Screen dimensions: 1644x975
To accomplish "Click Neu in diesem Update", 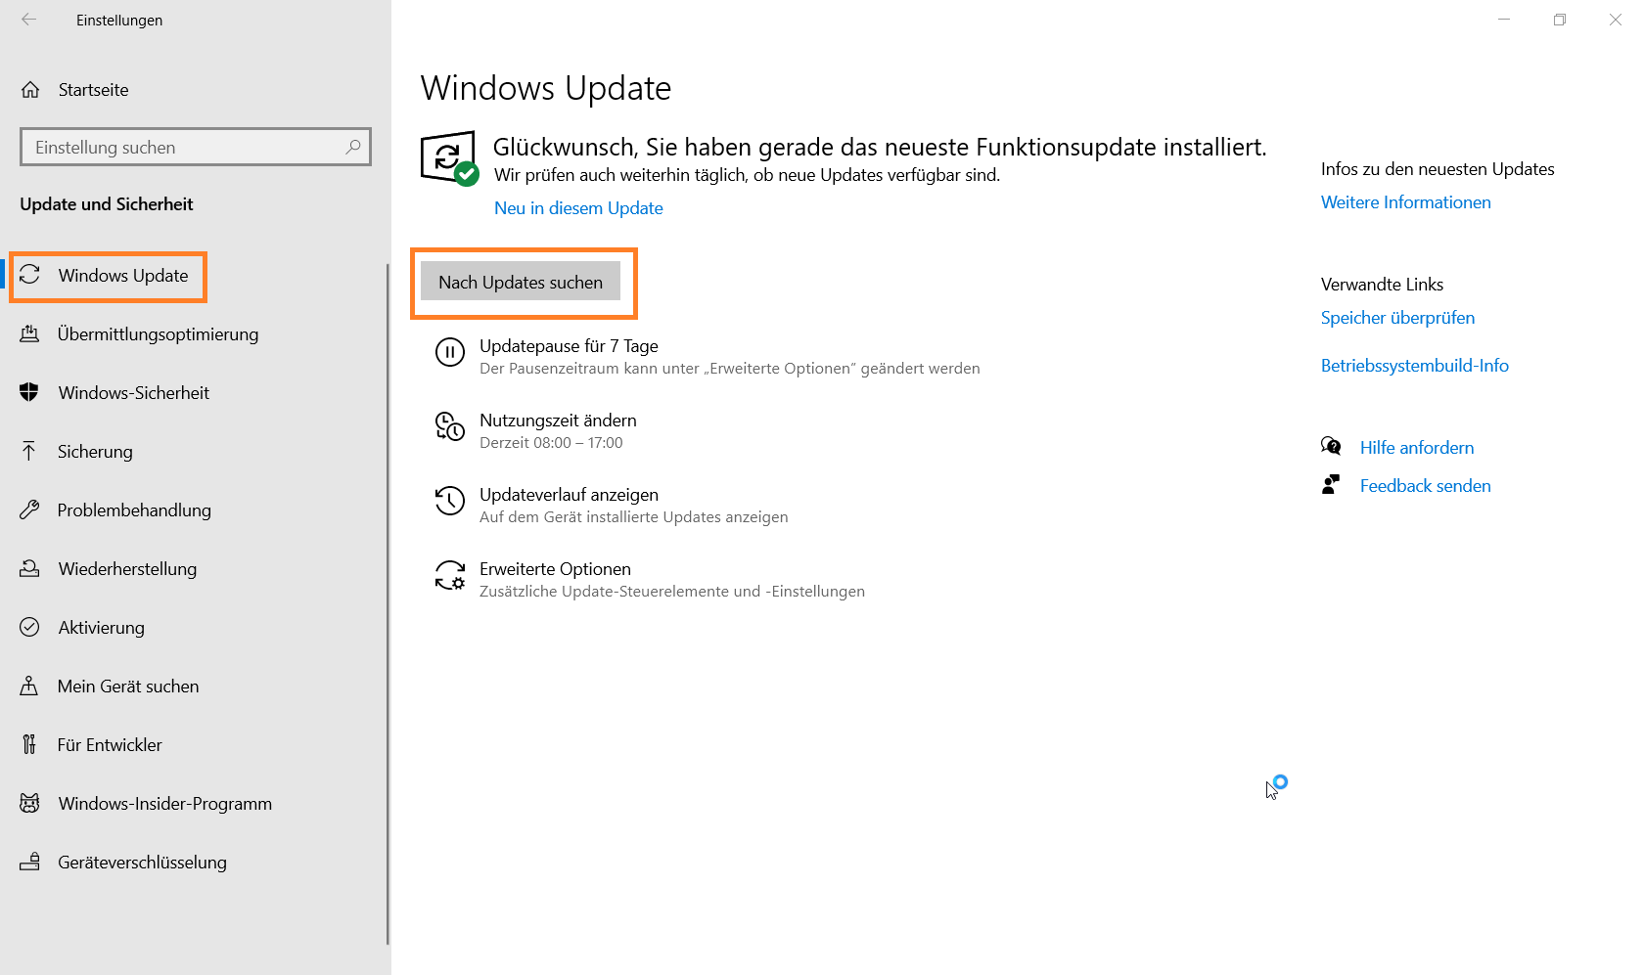I will [578, 207].
